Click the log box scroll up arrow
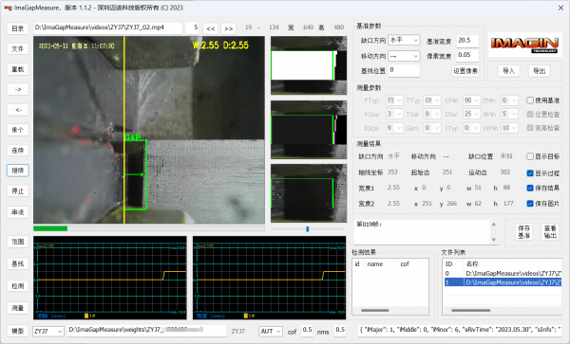 pyautogui.click(x=494, y=225)
